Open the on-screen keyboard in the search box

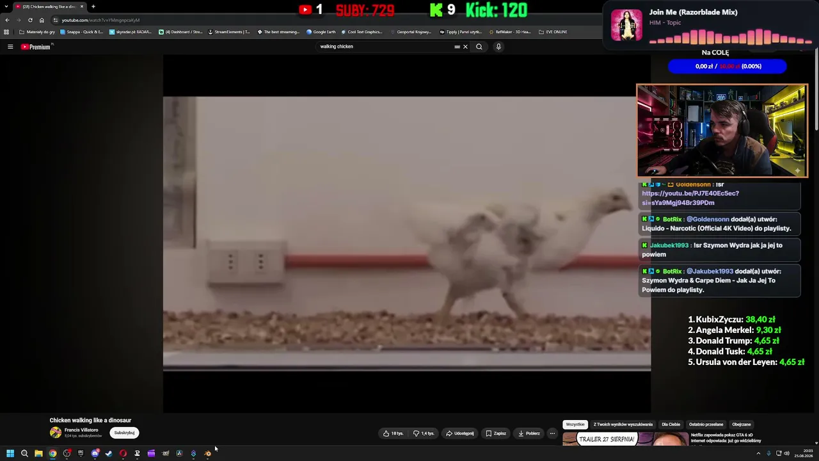point(457,47)
